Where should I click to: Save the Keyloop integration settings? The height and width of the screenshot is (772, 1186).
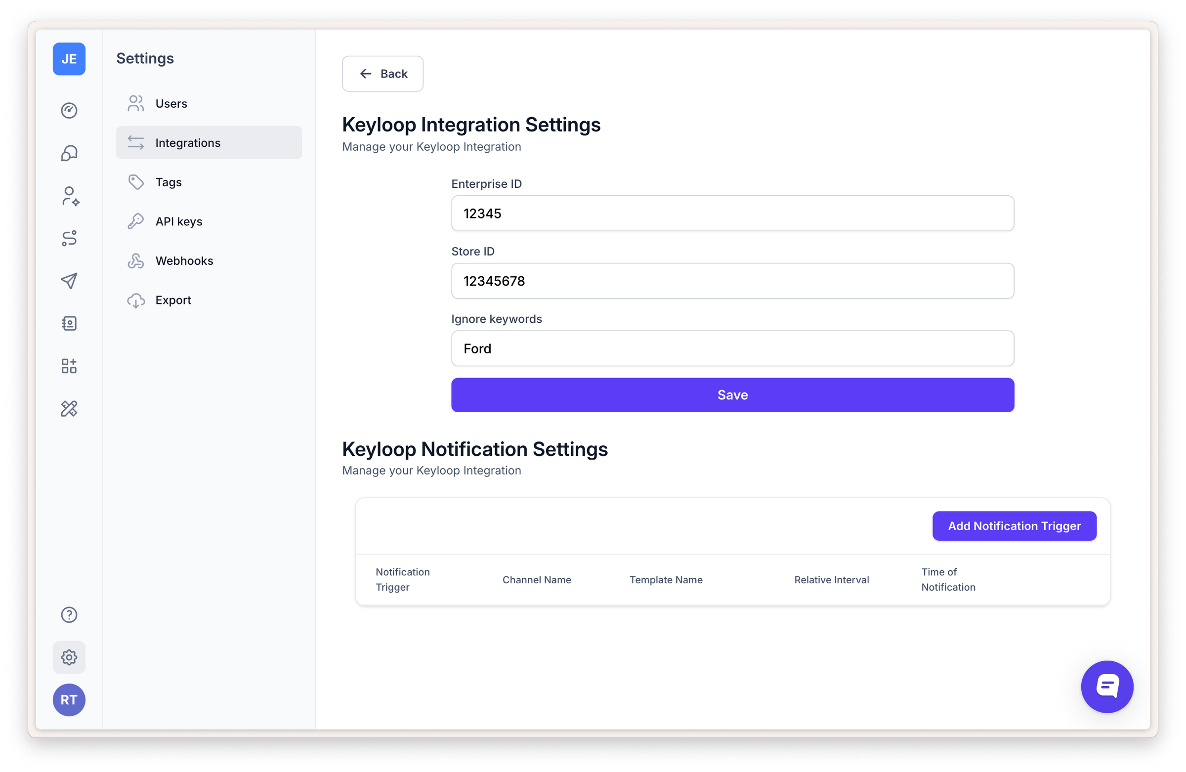732,395
